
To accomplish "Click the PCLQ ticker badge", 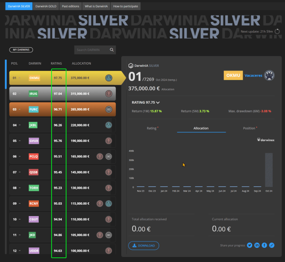I will [x=34, y=156].
